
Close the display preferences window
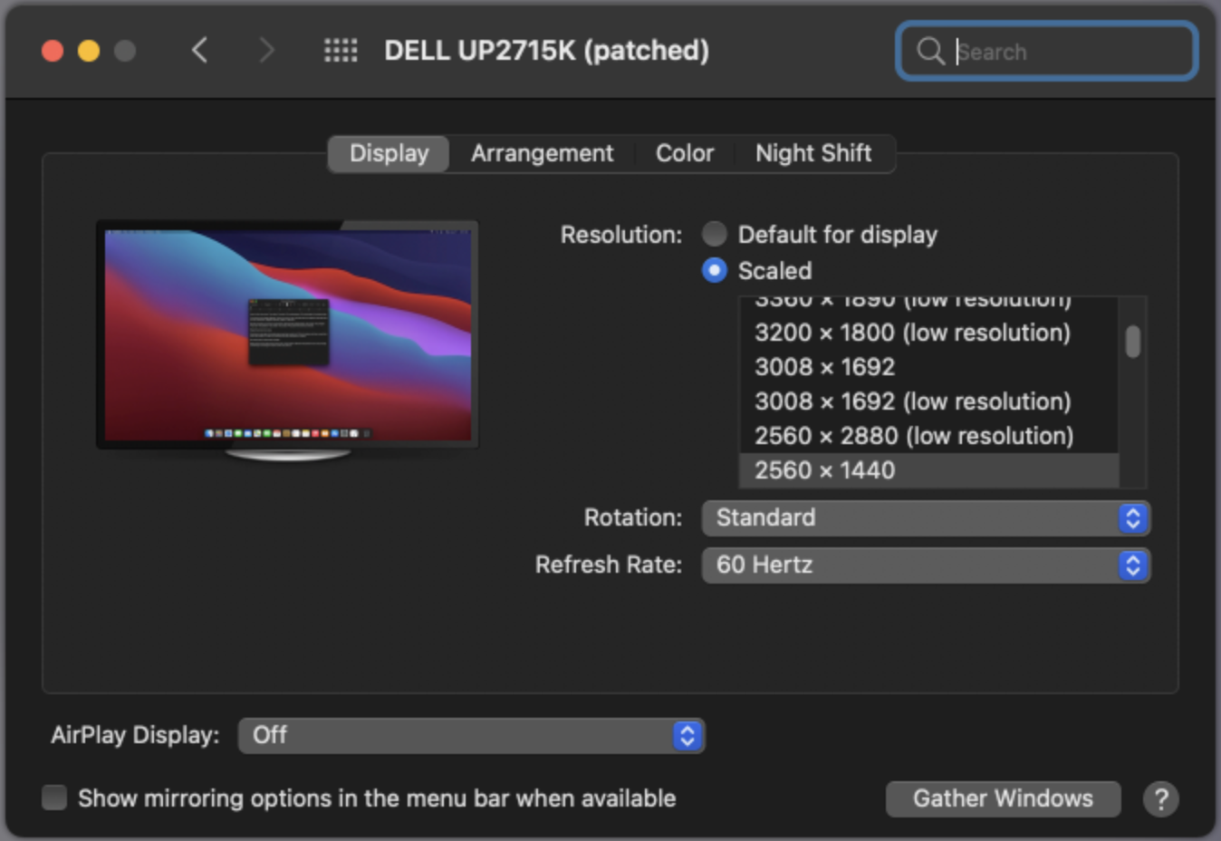[x=53, y=51]
